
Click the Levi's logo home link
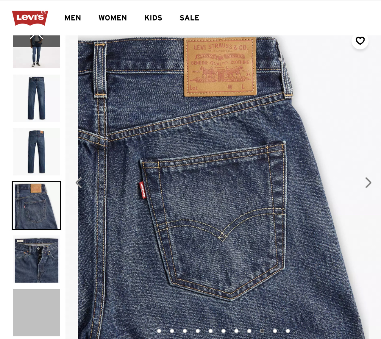pyautogui.click(x=30, y=18)
